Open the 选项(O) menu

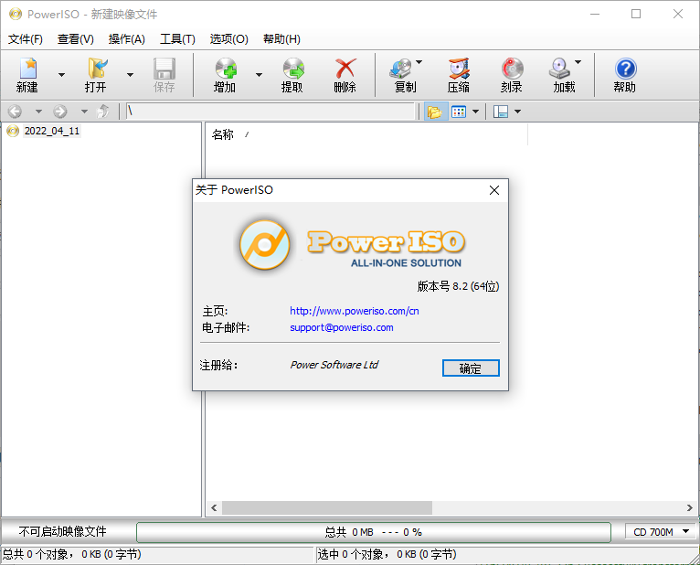[x=228, y=39]
